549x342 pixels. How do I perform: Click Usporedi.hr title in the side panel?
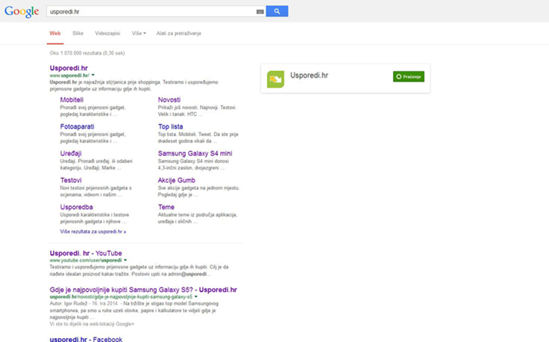click(309, 75)
